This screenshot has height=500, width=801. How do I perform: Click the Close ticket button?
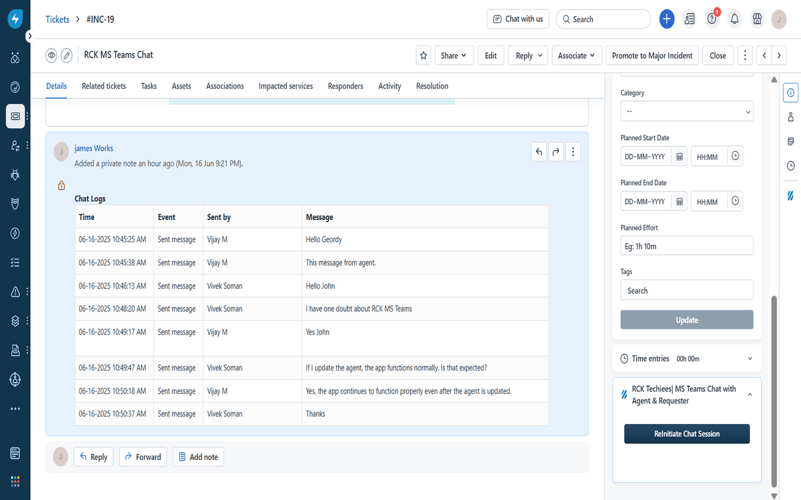point(718,55)
